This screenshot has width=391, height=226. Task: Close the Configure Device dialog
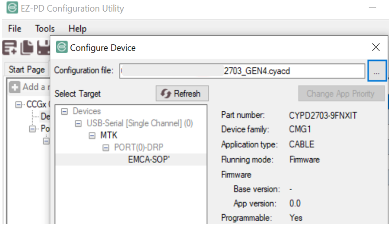[375, 47]
